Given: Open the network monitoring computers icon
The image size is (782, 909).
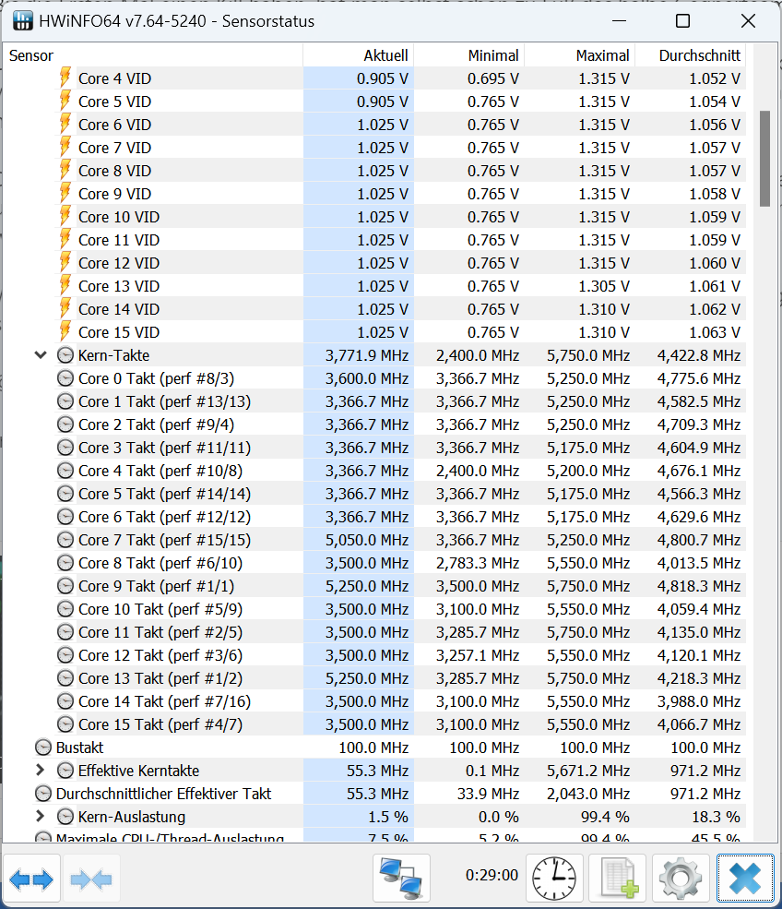Looking at the screenshot, I should (x=401, y=879).
